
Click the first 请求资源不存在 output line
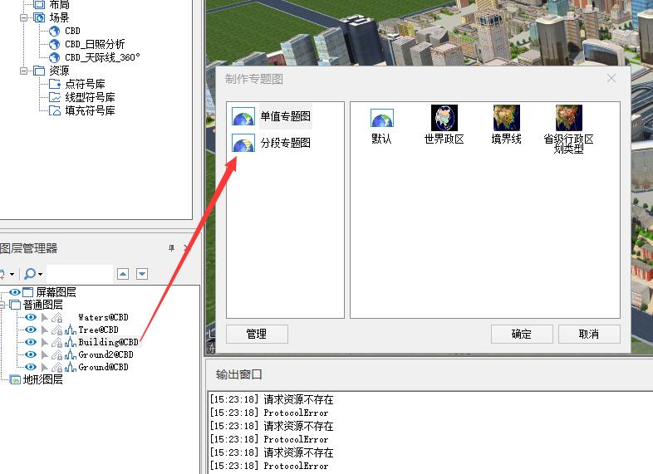(298, 399)
